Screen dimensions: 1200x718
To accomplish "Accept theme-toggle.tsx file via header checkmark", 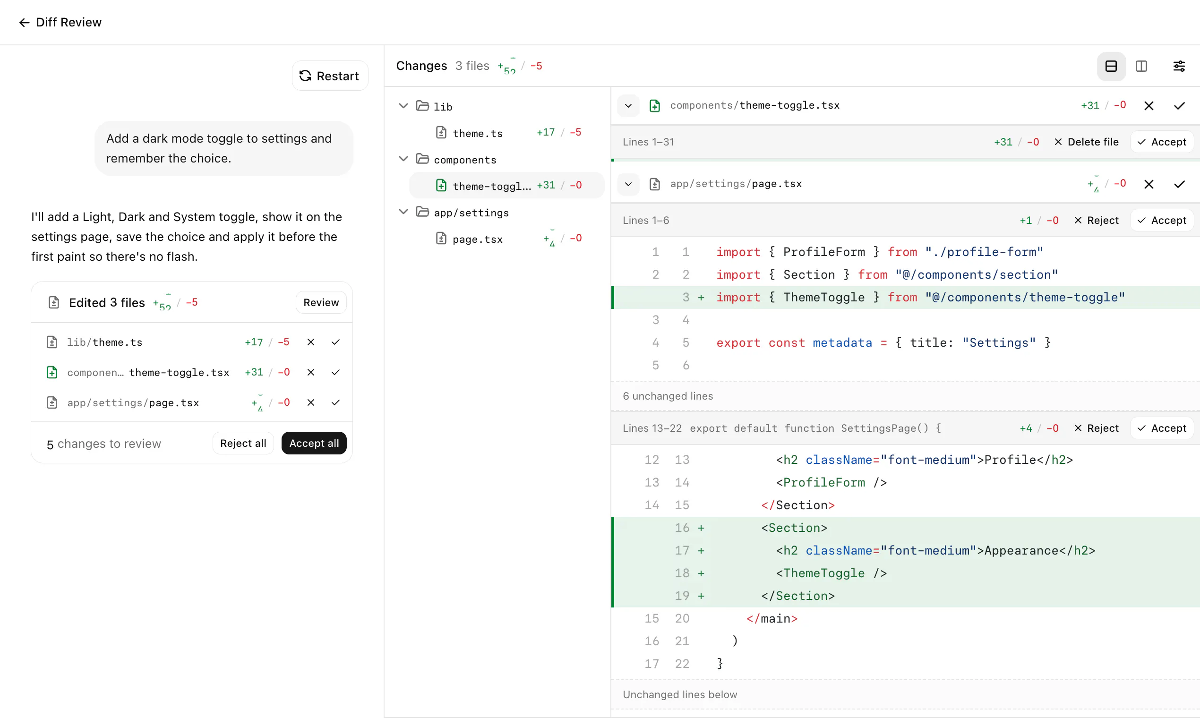I will (1179, 105).
